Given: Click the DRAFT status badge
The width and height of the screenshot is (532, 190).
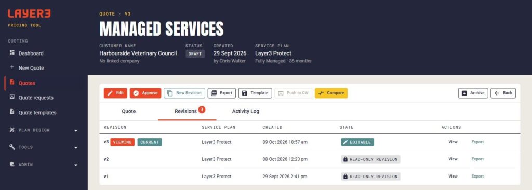Looking at the screenshot, I should [195, 53].
